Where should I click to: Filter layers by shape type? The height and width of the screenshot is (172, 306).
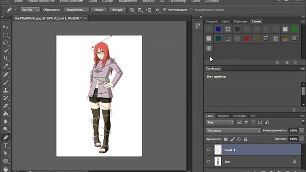[260, 122]
